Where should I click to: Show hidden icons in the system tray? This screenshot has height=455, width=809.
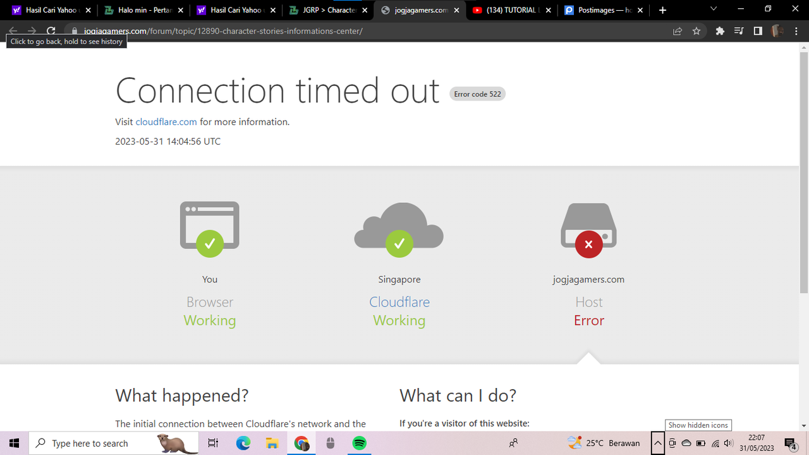click(658, 443)
